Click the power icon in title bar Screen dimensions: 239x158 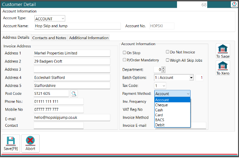(234, 4)
